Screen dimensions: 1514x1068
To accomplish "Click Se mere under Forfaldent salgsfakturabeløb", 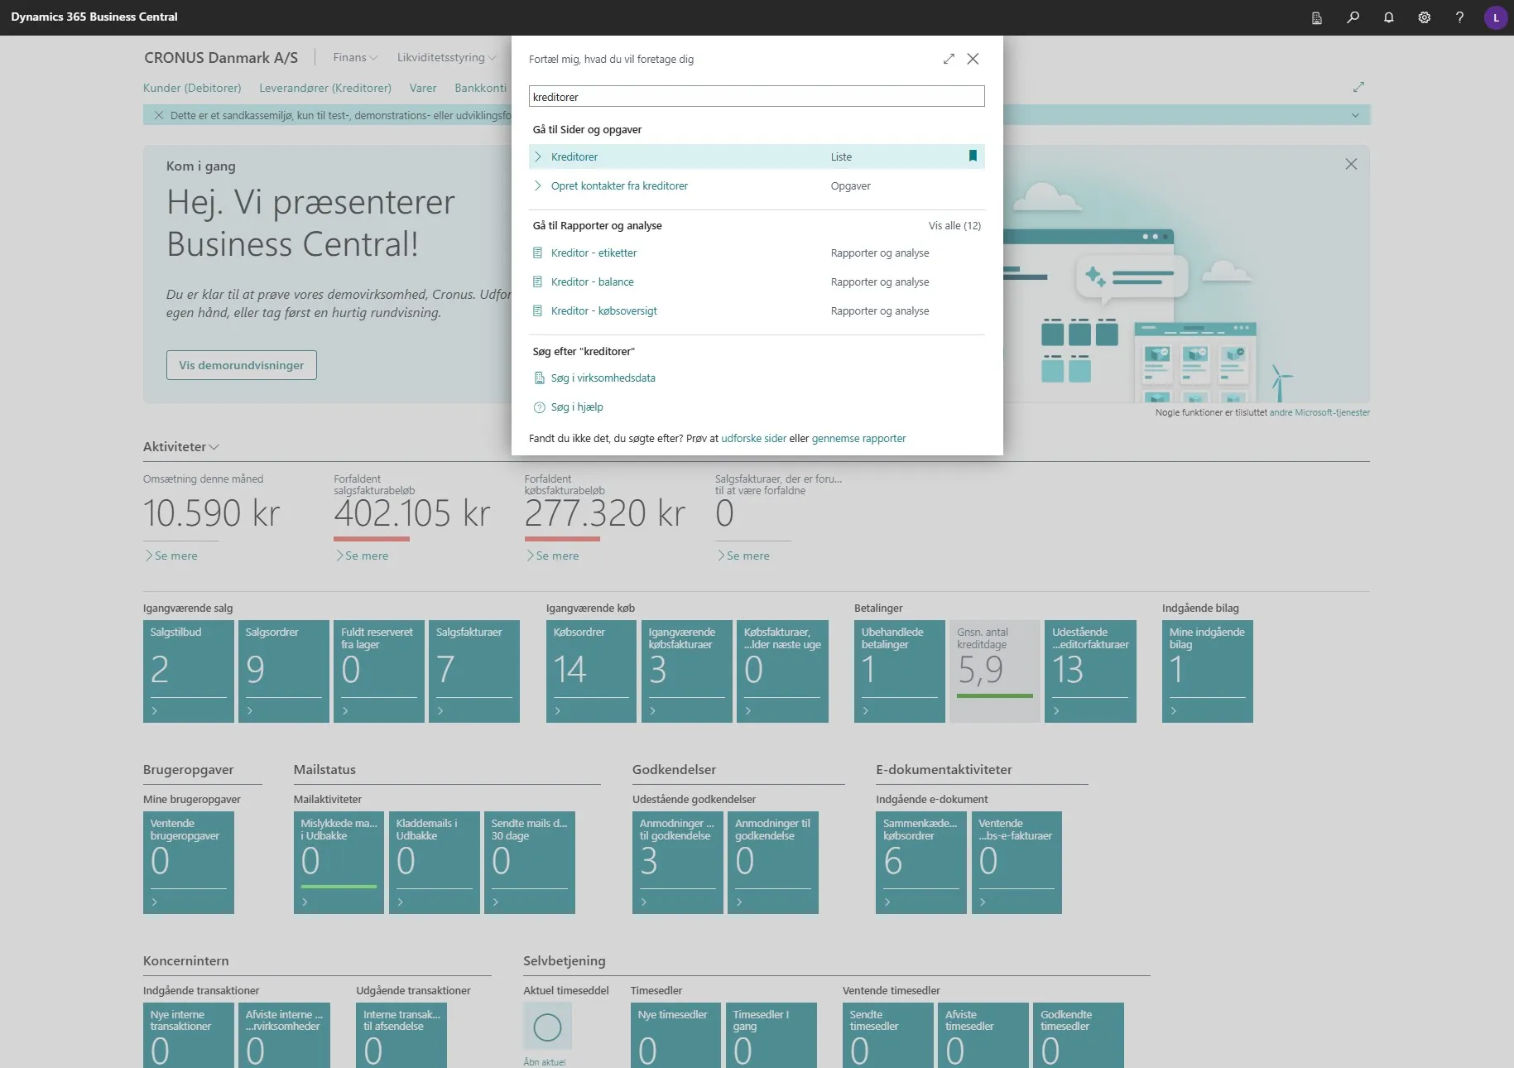I will point(362,556).
